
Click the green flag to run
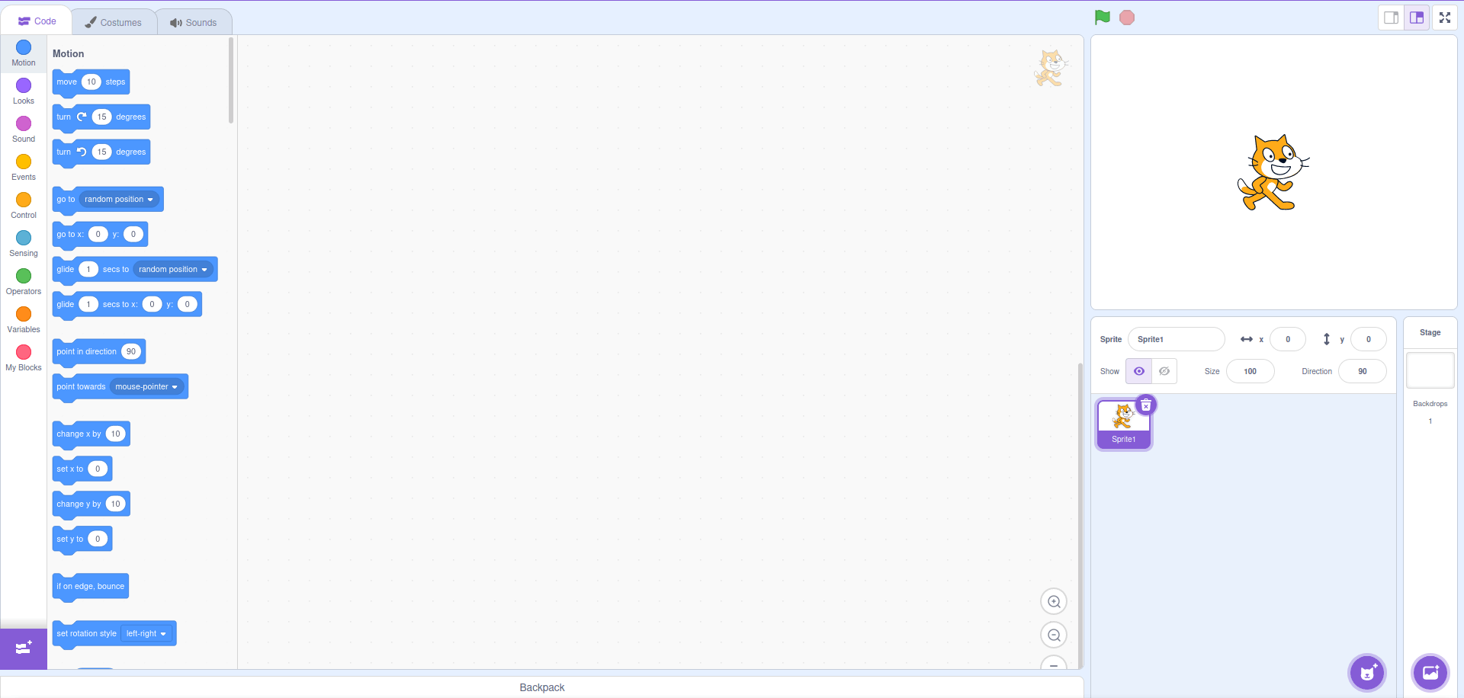(1103, 18)
